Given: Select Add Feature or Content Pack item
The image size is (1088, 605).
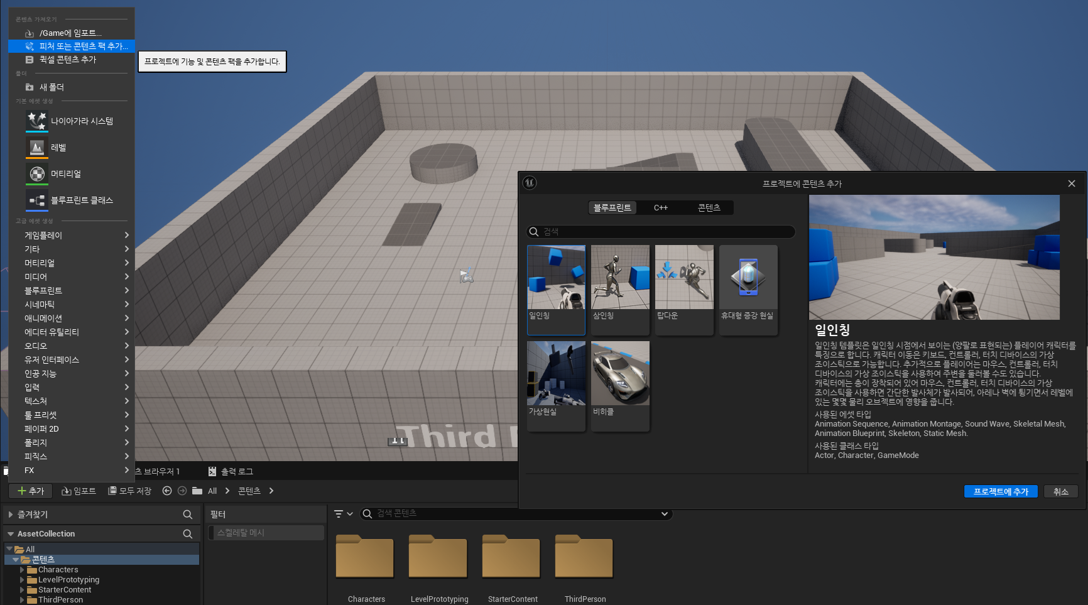Looking at the screenshot, I should pos(71,46).
